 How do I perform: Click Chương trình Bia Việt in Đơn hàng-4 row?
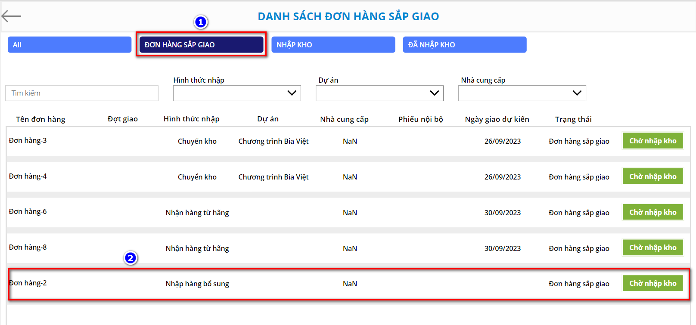point(273,177)
